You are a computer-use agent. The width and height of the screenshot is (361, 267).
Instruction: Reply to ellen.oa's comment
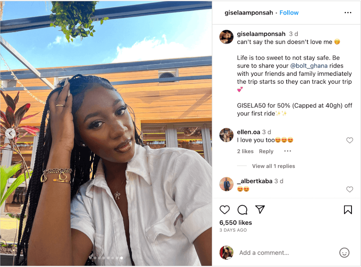(266, 151)
